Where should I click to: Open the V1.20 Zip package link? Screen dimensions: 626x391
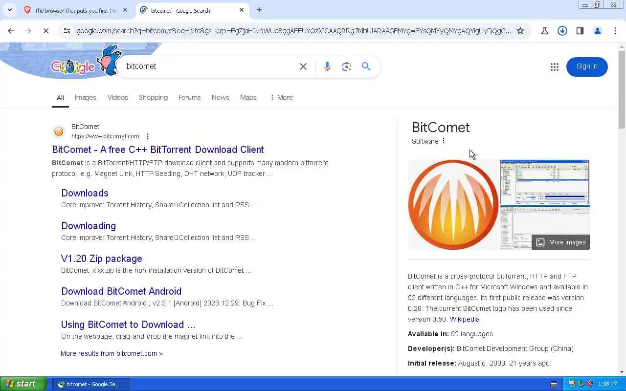pyautogui.click(x=102, y=259)
